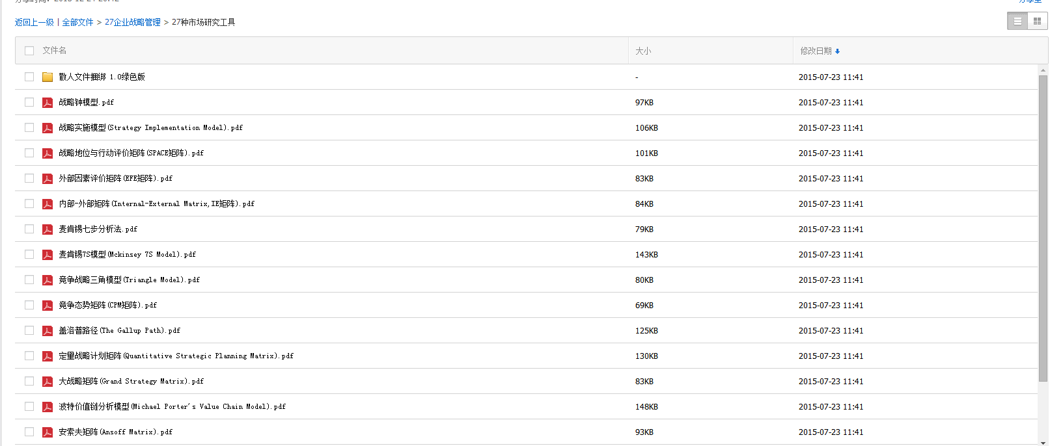Navigate to 27企业战略管理 breadcrumb folder
This screenshot has height=446, width=1050.
(132, 22)
